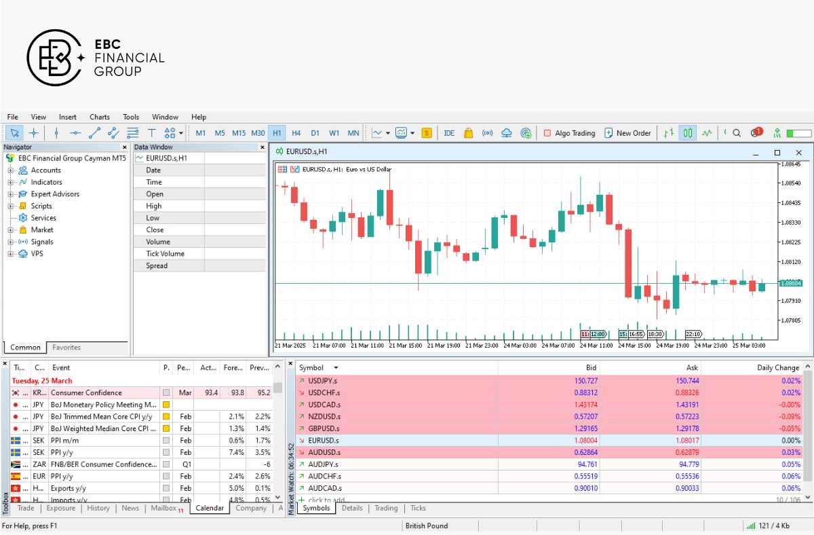Select the text label tool
The width and height of the screenshot is (814, 535).
(x=151, y=133)
